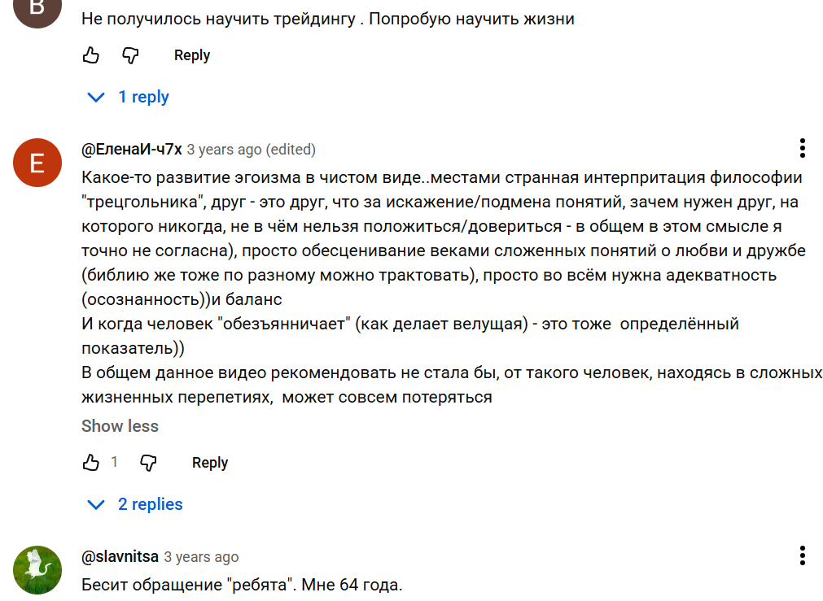Open @slavnitsa's cat avatar

37,570
